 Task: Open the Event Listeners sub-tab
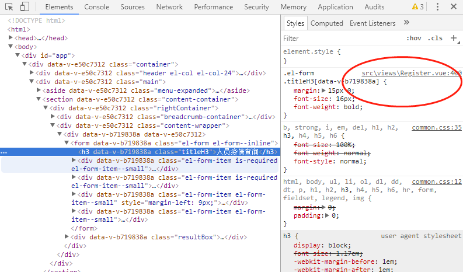pyautogui.click(x=373, y=23)
